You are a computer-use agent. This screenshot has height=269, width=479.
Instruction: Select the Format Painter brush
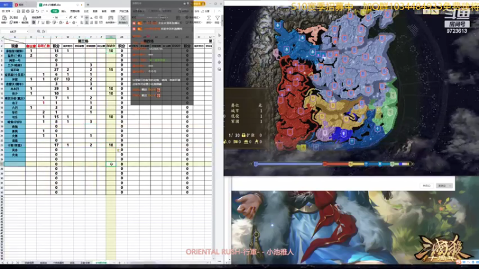tap(25, 19)
